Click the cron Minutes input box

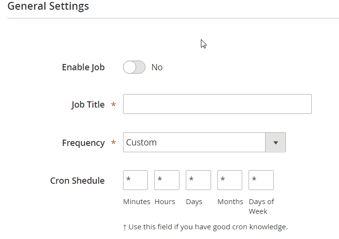click(135, 180)
